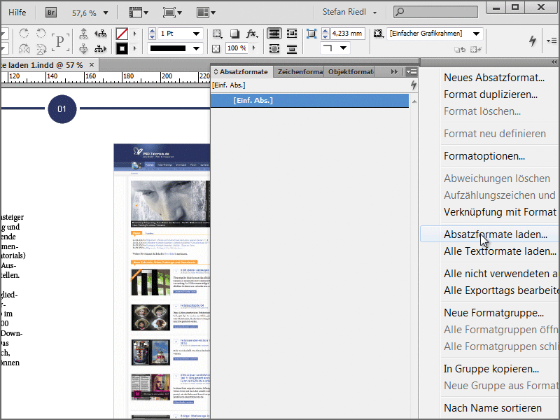
Task: Click the flip vertical icon
Action: coord(41,48)
